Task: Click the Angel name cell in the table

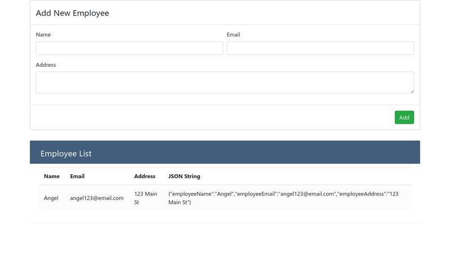Action: pyautogui.click(x=51, y=198)
